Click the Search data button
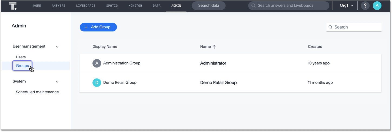The image size is (392, 132). (x=208, y=6)
